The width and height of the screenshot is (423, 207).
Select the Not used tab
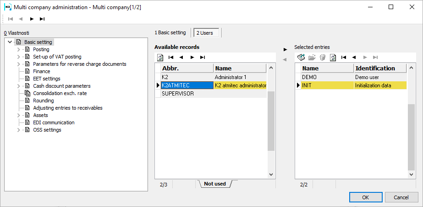click(x=214, y=184)
